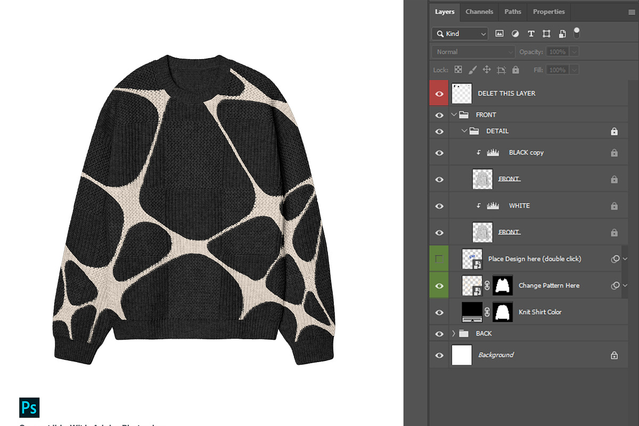Expand effects of Place Design here layer

point(625,259)
